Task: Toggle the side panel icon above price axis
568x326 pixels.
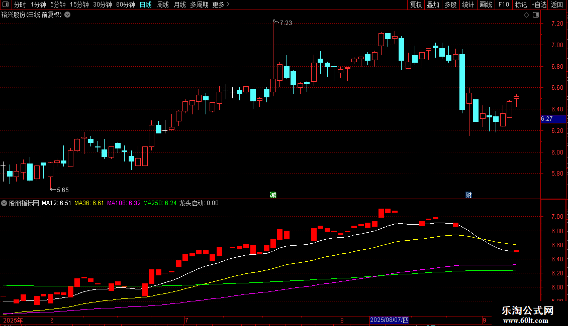Action: [536, 15]
